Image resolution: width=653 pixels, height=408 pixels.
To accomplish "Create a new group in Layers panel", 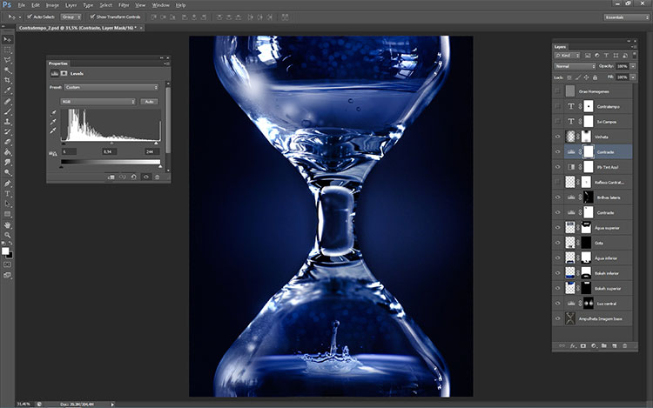I will (x=604, y=345).
